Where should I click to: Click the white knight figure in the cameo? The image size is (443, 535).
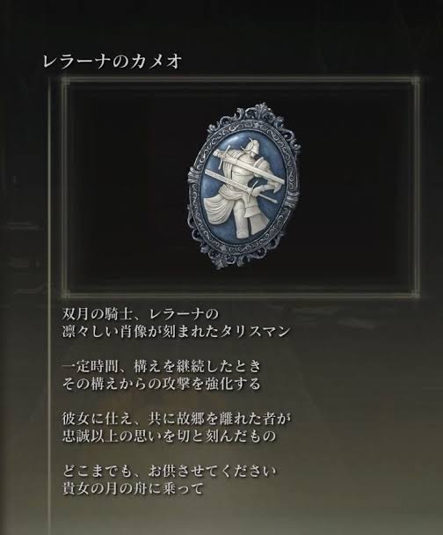[243, 186]
